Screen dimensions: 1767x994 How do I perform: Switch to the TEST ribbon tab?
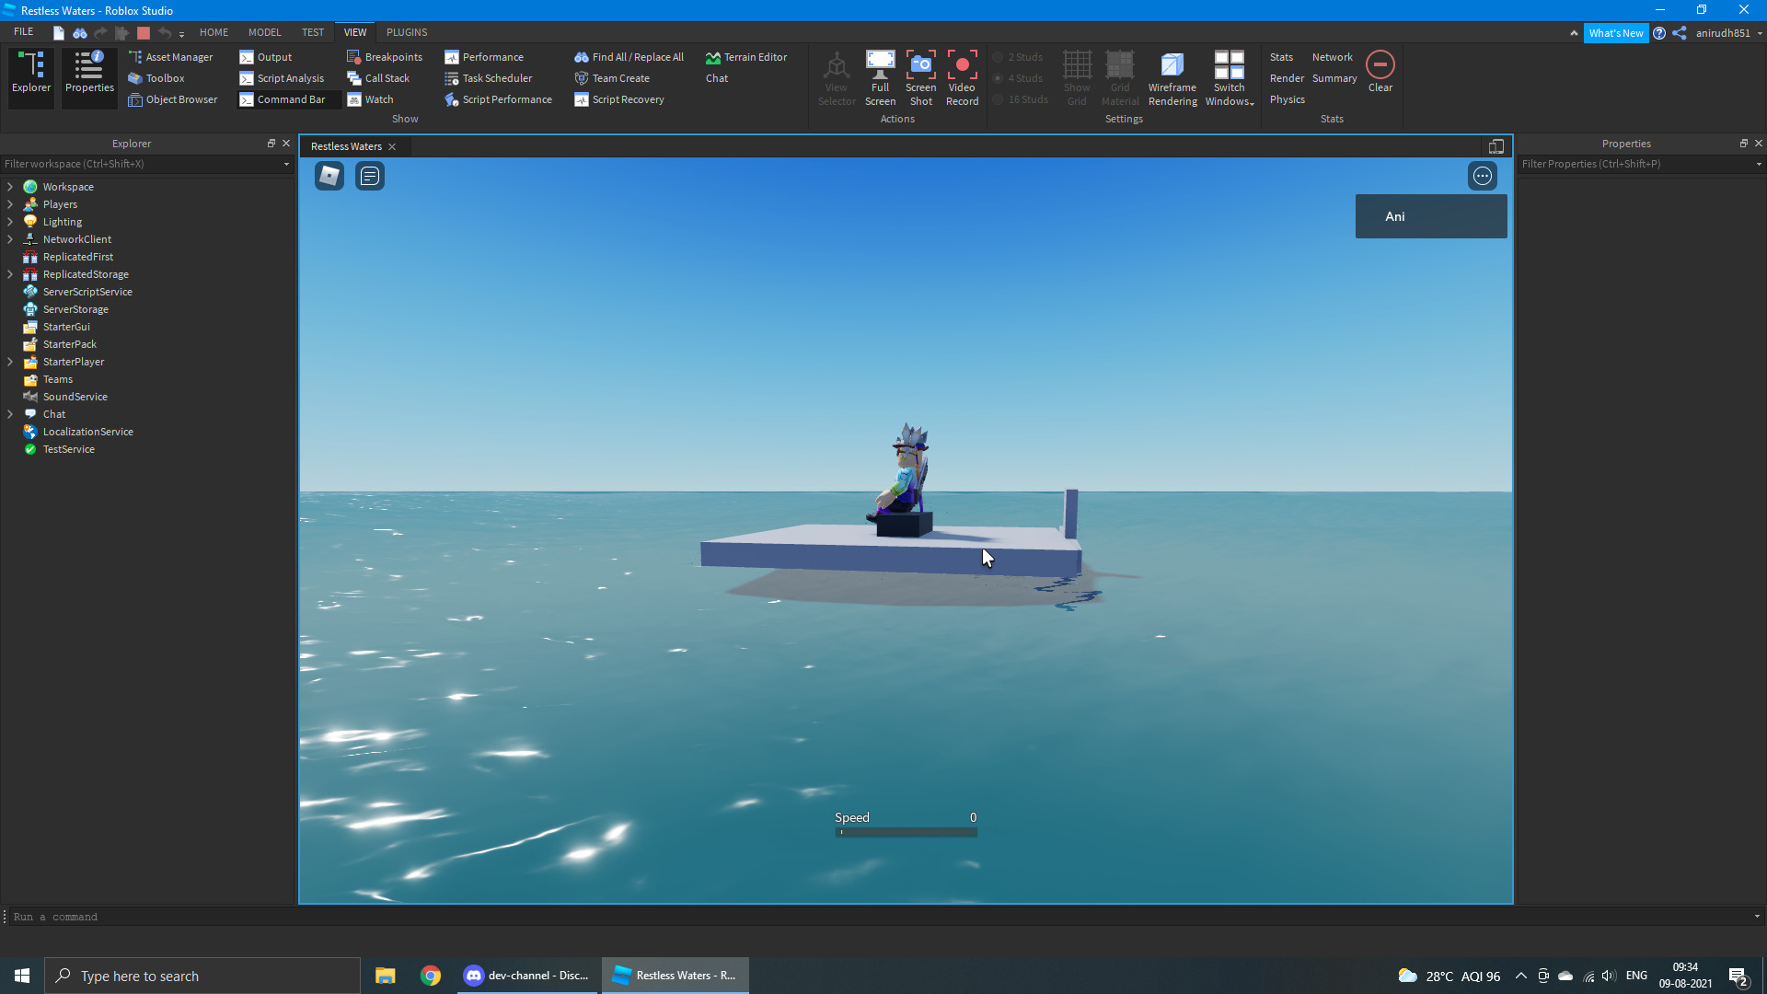pos(313,32)
